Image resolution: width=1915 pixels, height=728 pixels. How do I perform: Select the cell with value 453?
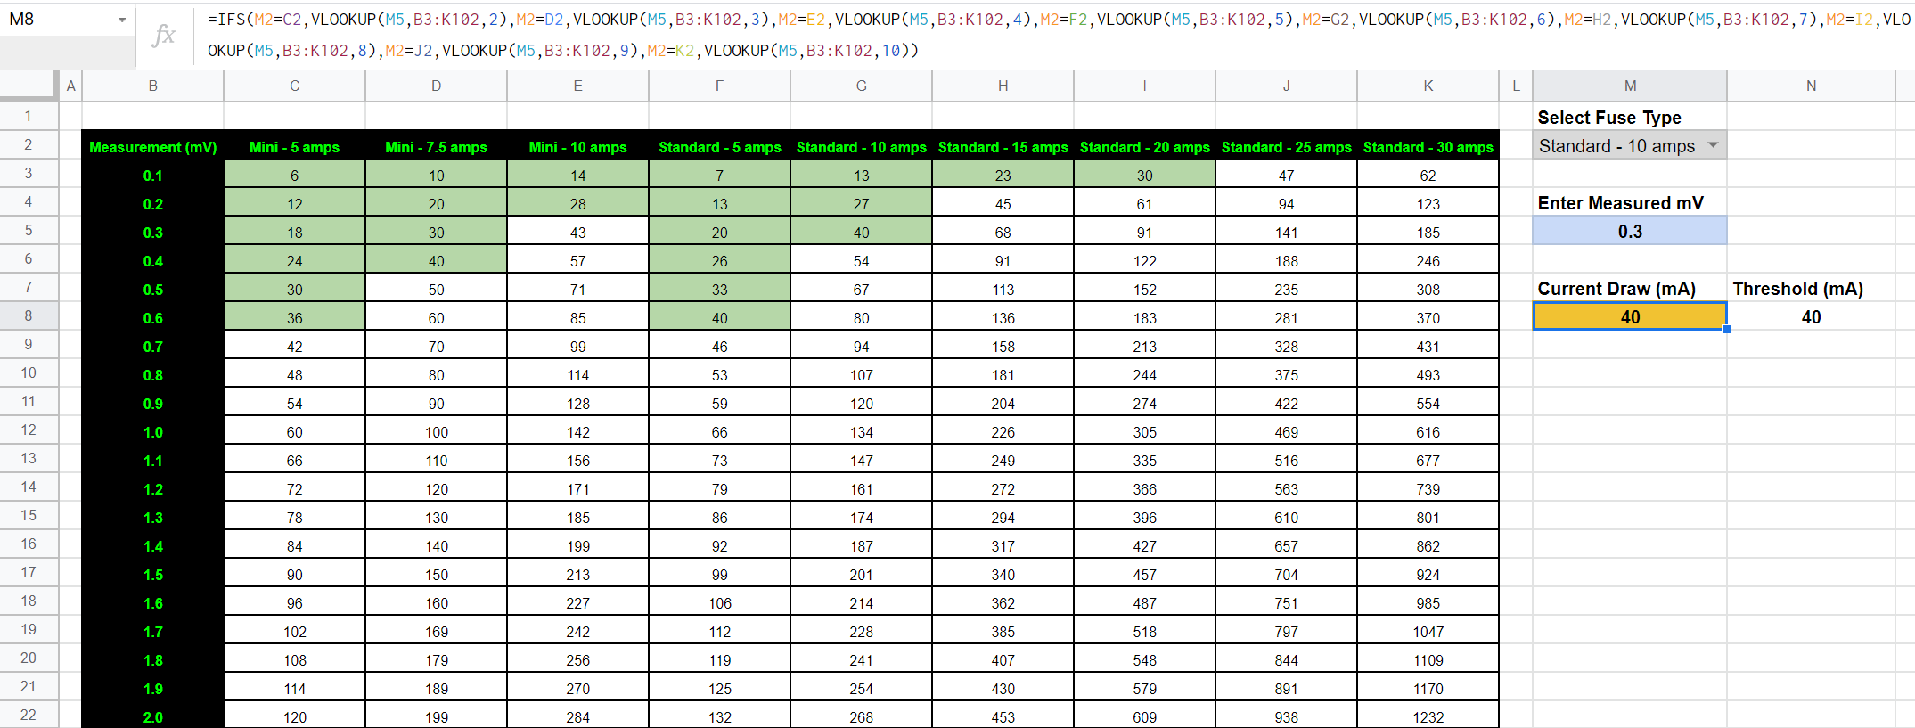tap(1003, 716)
